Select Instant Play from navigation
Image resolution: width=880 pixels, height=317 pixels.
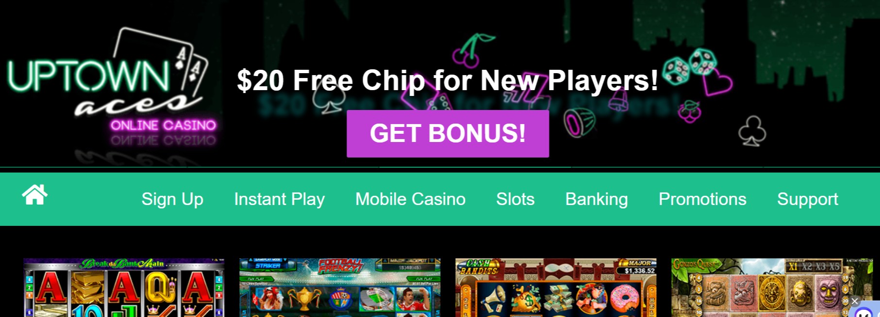(x=280, y=199)
